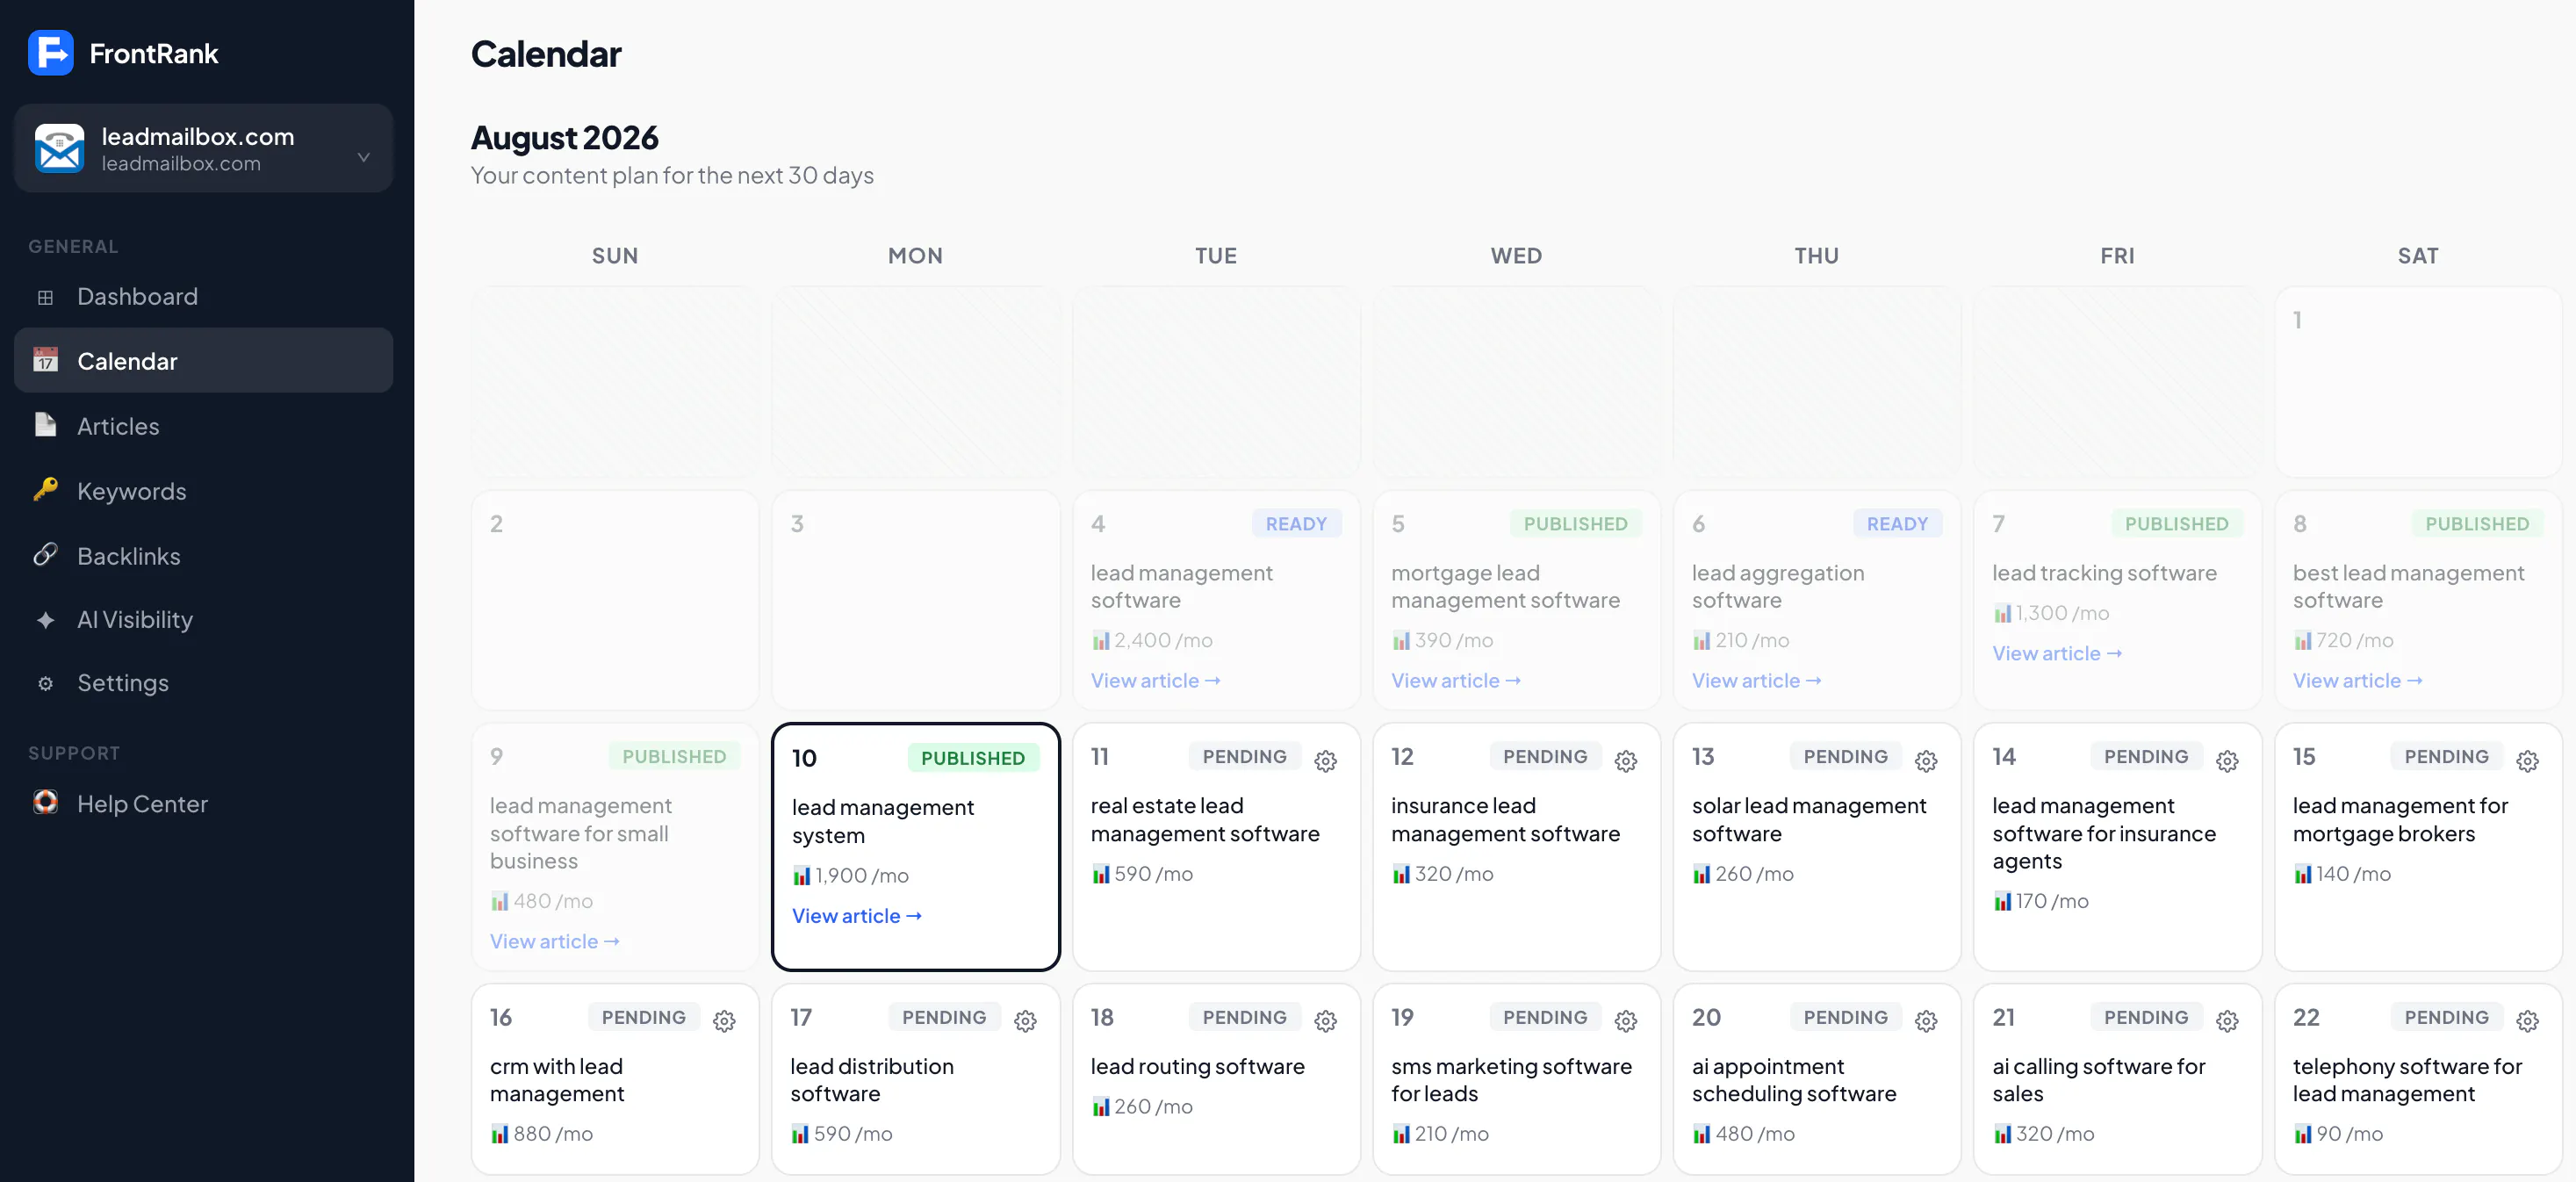This screenshot has height=1182, width=2576.
Task: Click the Keywords key icon
Action: tap(45, 489)
